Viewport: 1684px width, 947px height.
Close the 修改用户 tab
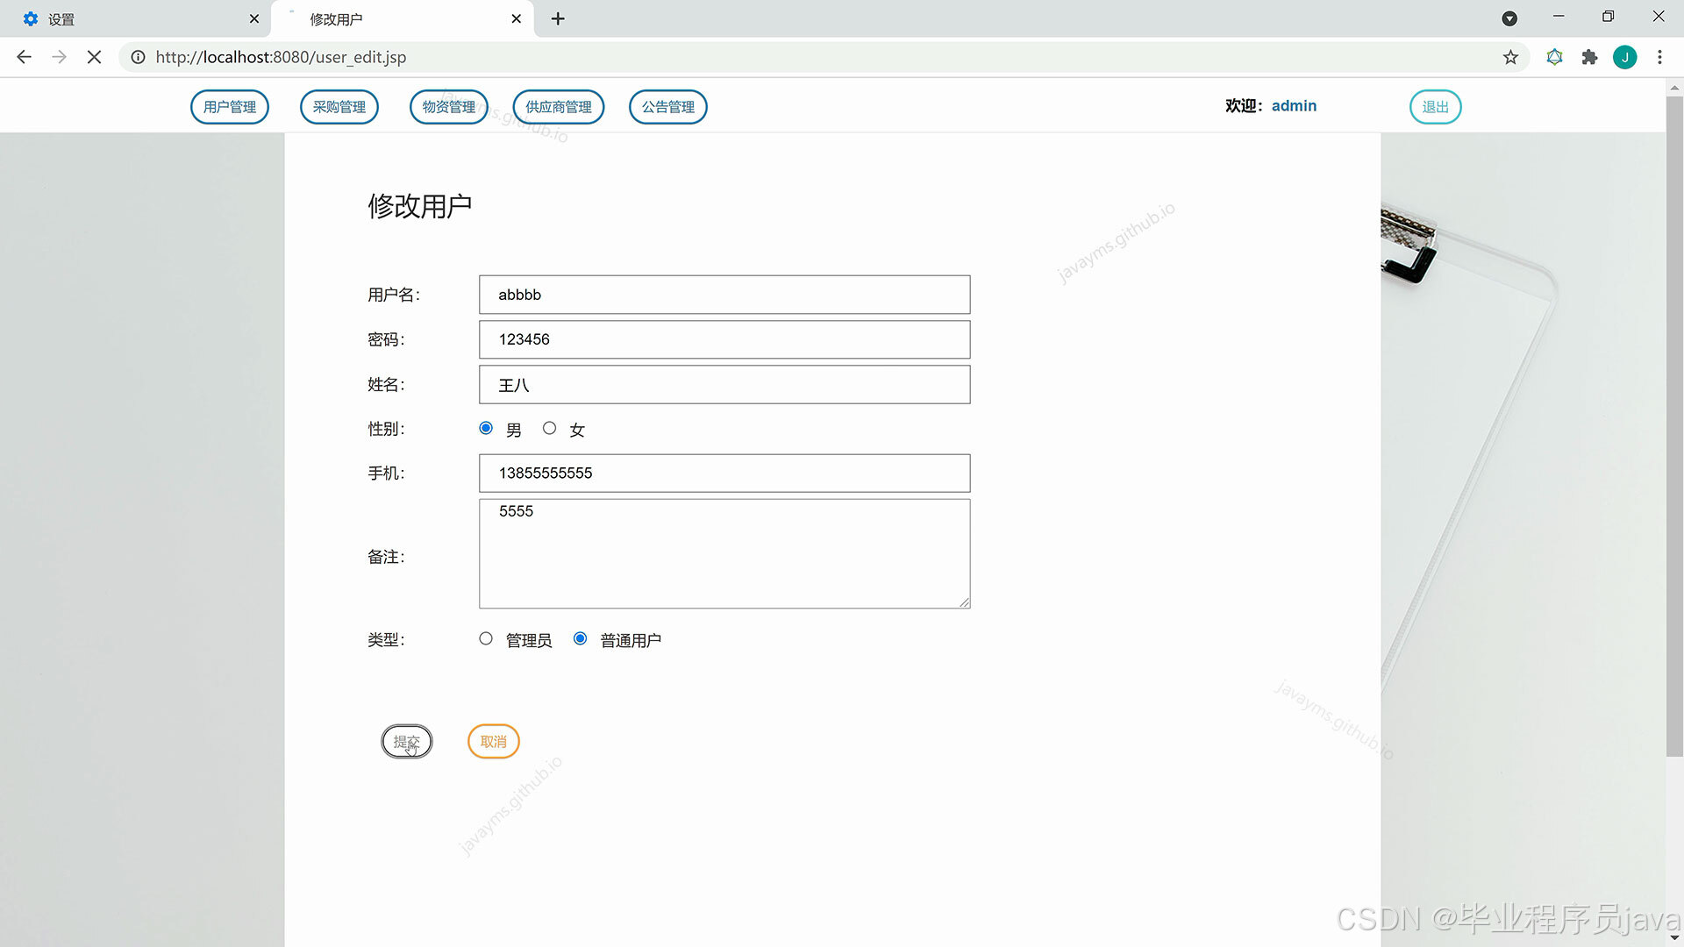tap(516, 18)
